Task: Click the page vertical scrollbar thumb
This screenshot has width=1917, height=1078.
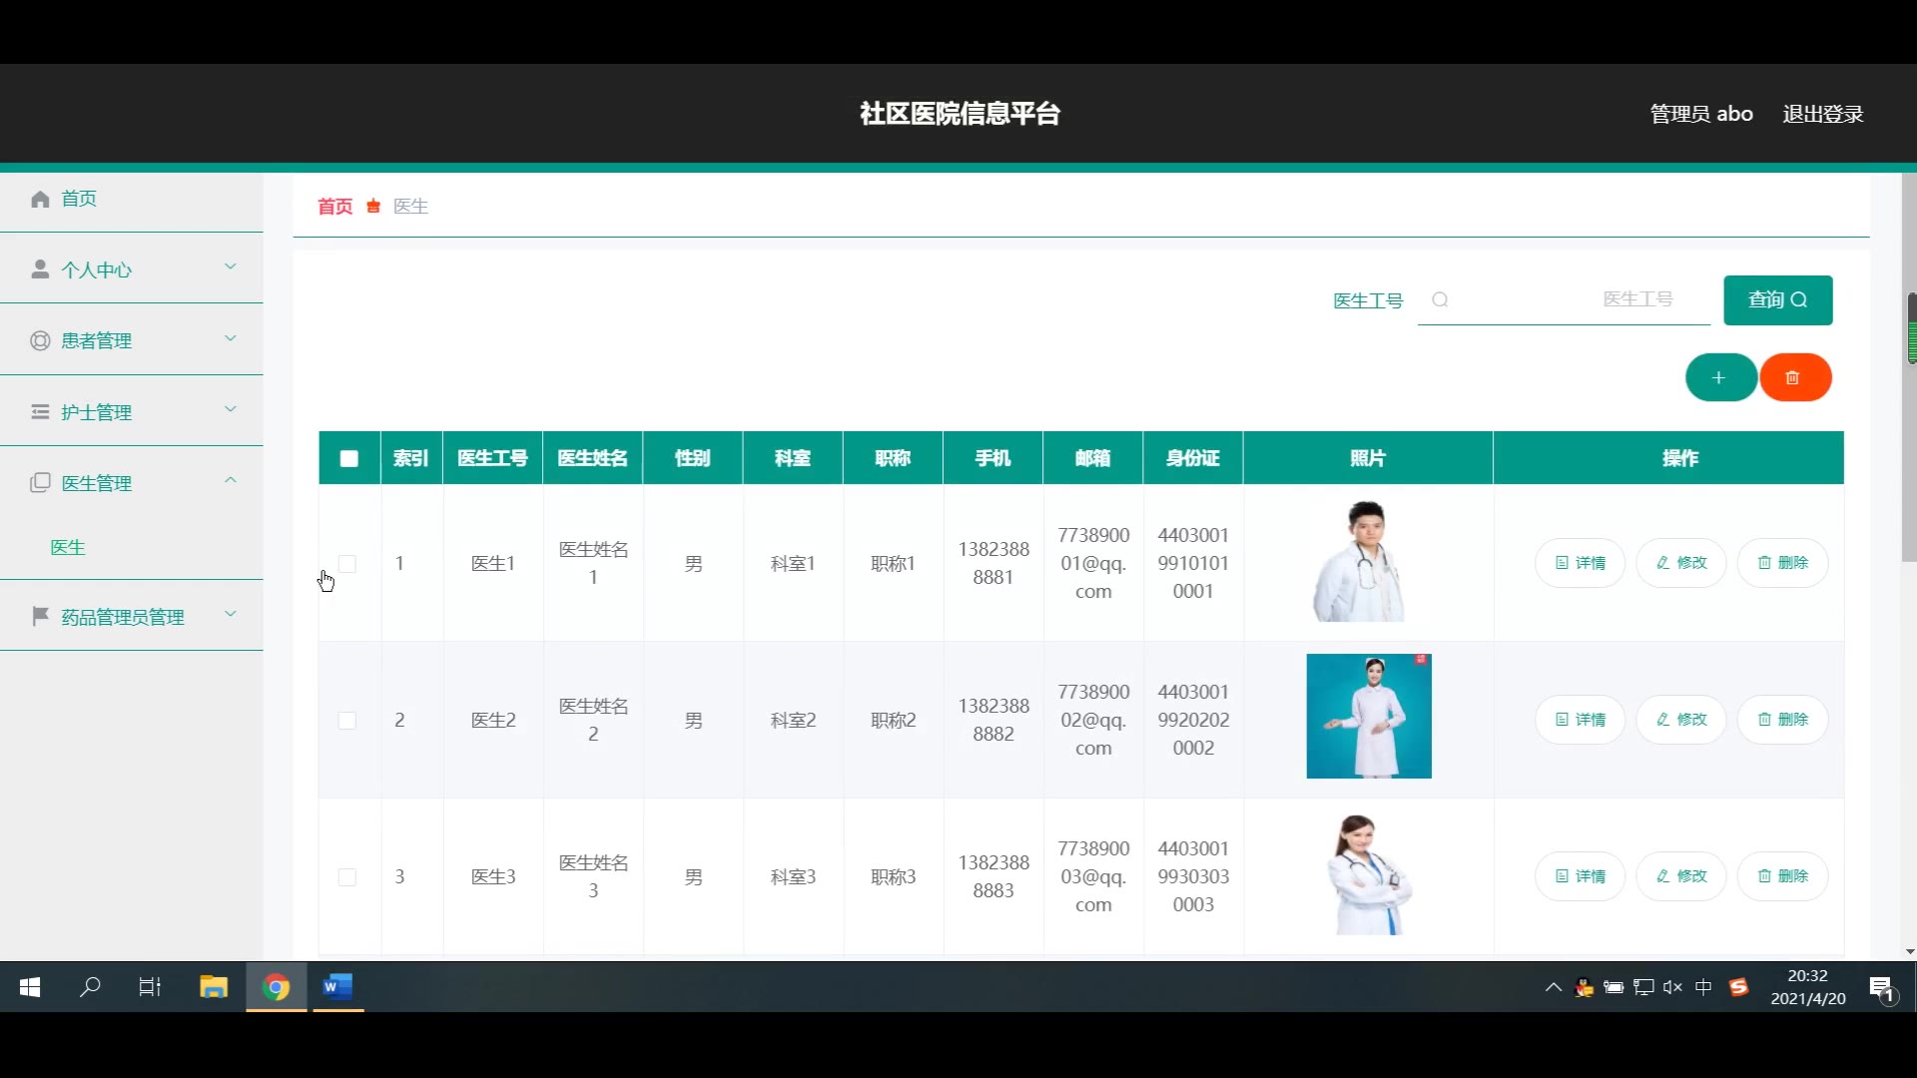Action: 1909,367
